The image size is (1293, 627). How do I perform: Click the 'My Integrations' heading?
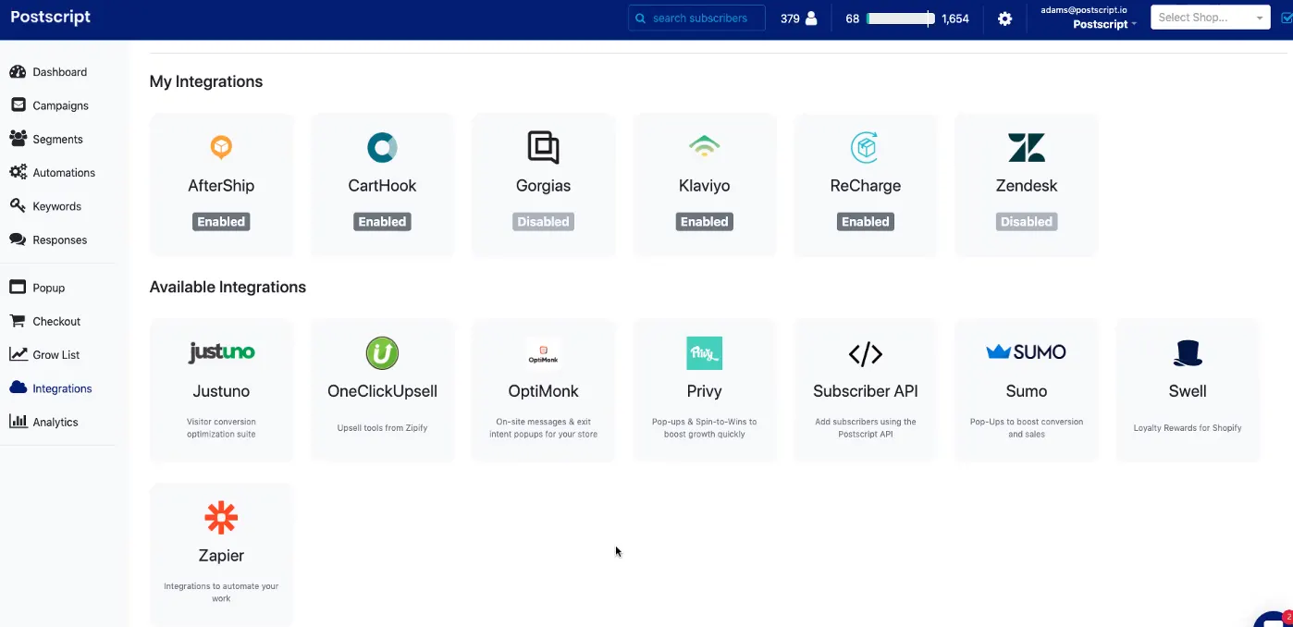click(206, 81)
